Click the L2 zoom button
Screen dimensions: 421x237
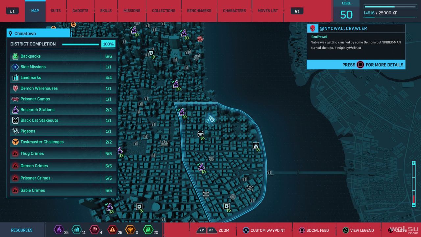coord(201,230)
